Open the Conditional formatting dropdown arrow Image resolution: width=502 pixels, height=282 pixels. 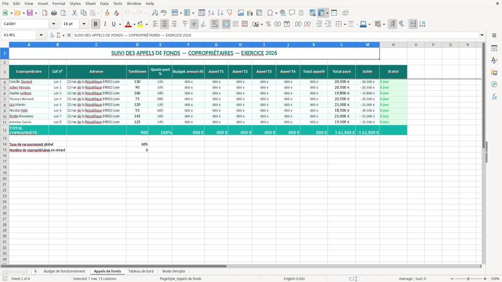pos(384,24)
